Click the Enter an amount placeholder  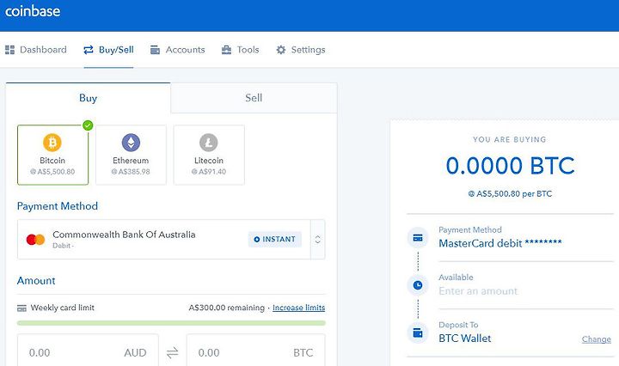478,291
